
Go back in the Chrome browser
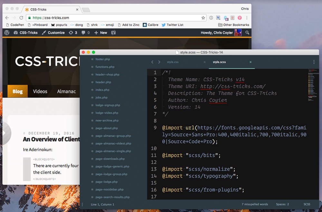(x=7, y=18)
